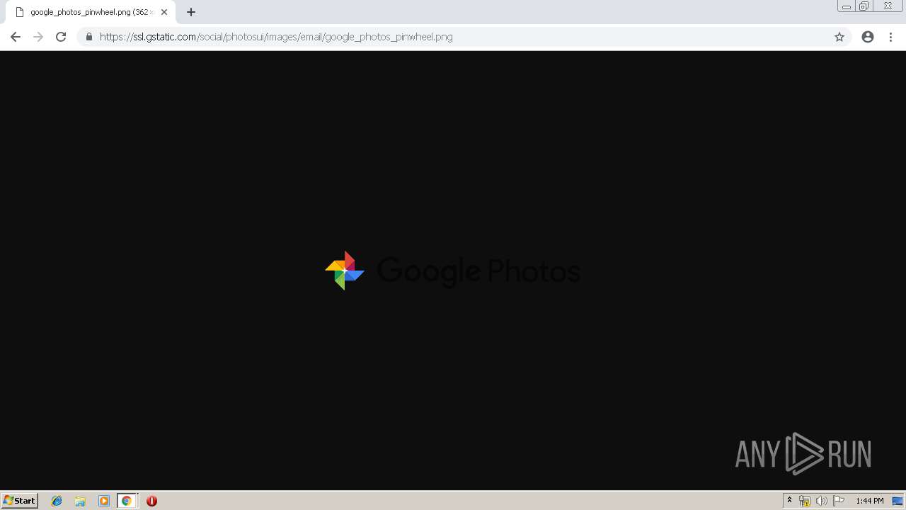
Task: Close the google_photos_pinwheel.png tab
Action: click(x=164, y=12)
